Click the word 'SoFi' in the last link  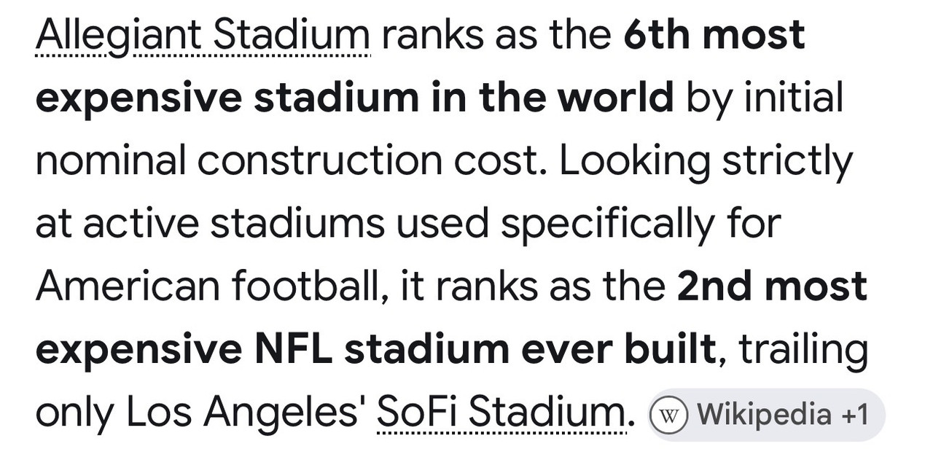[x=416, y=413]
